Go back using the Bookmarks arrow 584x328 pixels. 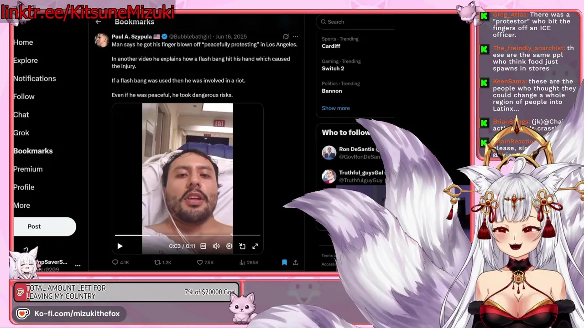pos(98,21)
